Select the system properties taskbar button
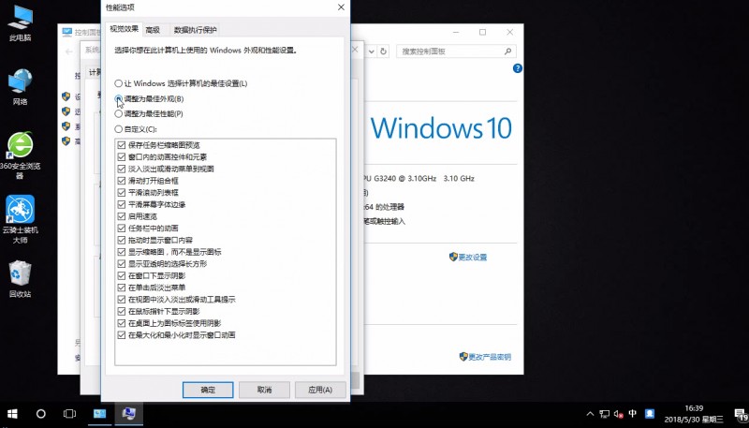Viewport: 749px width, 428px height. point(128,414)
